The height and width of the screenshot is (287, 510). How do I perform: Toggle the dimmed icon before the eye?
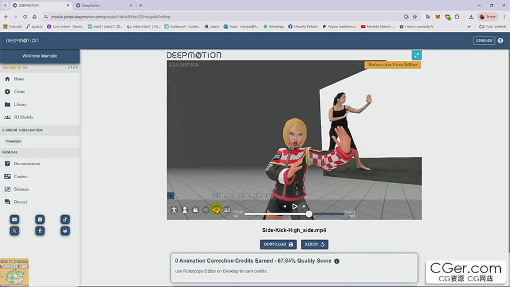pos(206,210)
